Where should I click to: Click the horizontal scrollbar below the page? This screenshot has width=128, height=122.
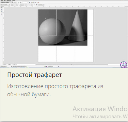click(x=71, y=64)
